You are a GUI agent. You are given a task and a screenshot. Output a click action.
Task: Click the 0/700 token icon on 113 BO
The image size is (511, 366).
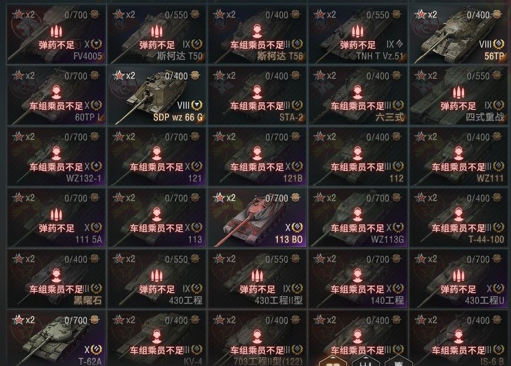pos(295,197)
